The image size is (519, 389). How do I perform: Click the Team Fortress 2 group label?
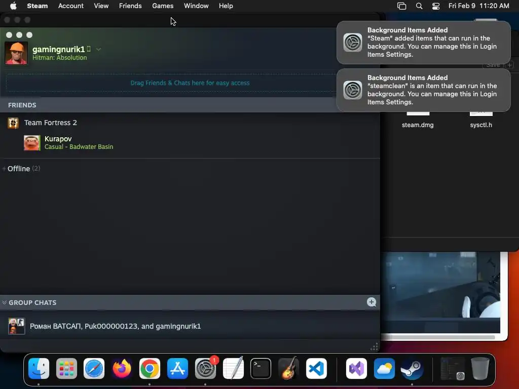coord(50,123)
